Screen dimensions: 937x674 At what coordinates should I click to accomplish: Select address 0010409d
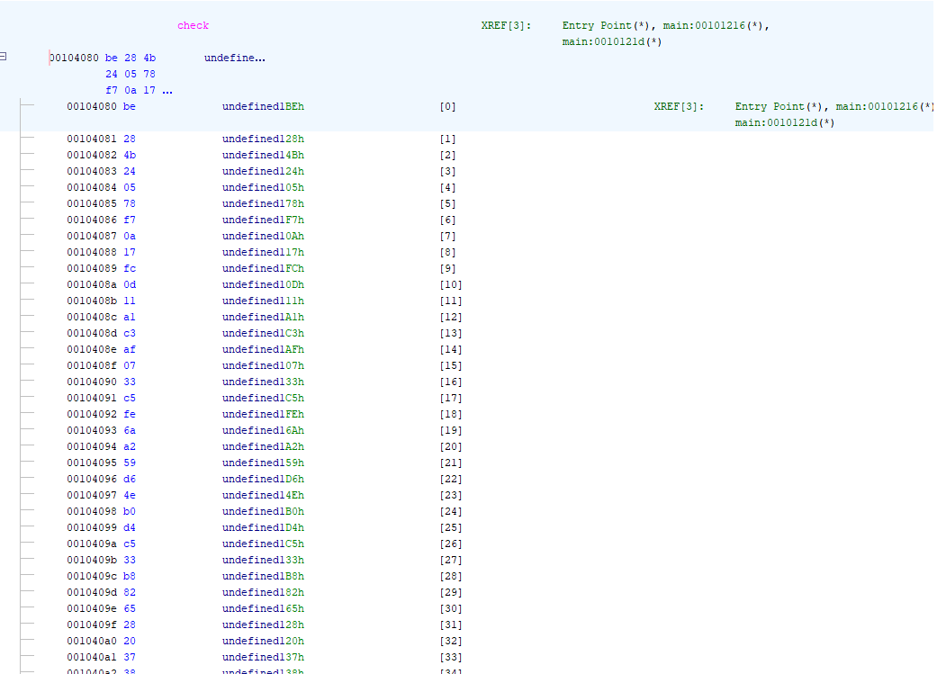[x=92, y=591]
